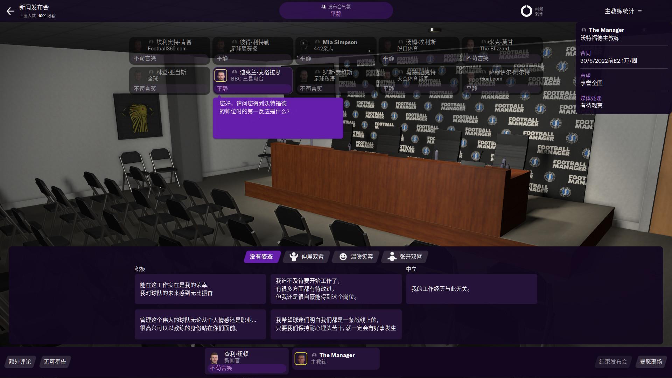This screenshot has width=672, height=378.
Task: 点击左上角返回箭头图标
Action: click(x=10, y=10)
